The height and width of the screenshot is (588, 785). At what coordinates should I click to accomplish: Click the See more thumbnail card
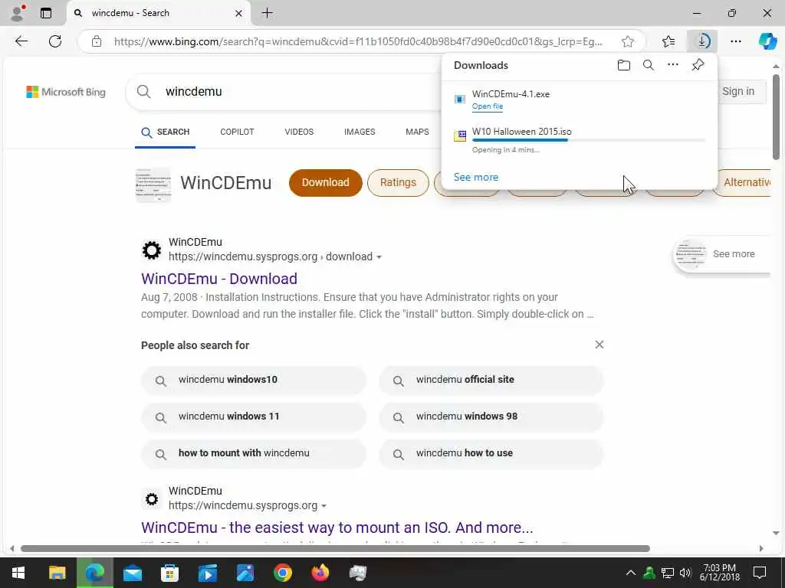click(x=722, y=254)
